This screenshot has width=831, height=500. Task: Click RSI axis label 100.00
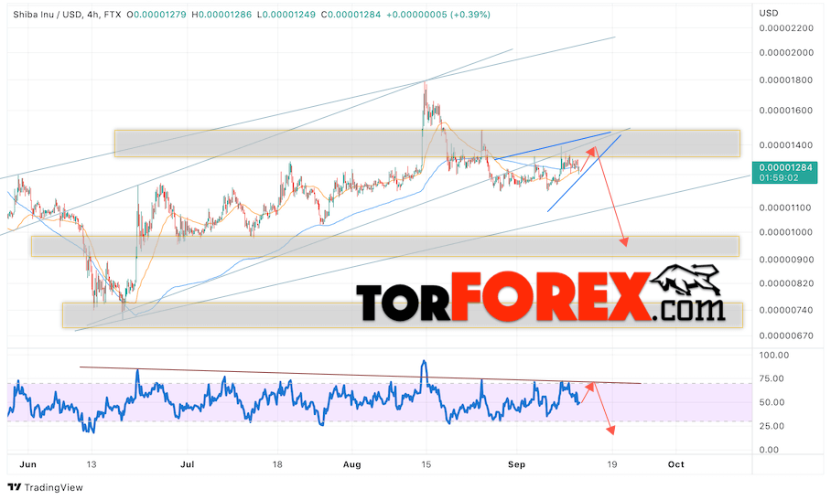[773, 356]
